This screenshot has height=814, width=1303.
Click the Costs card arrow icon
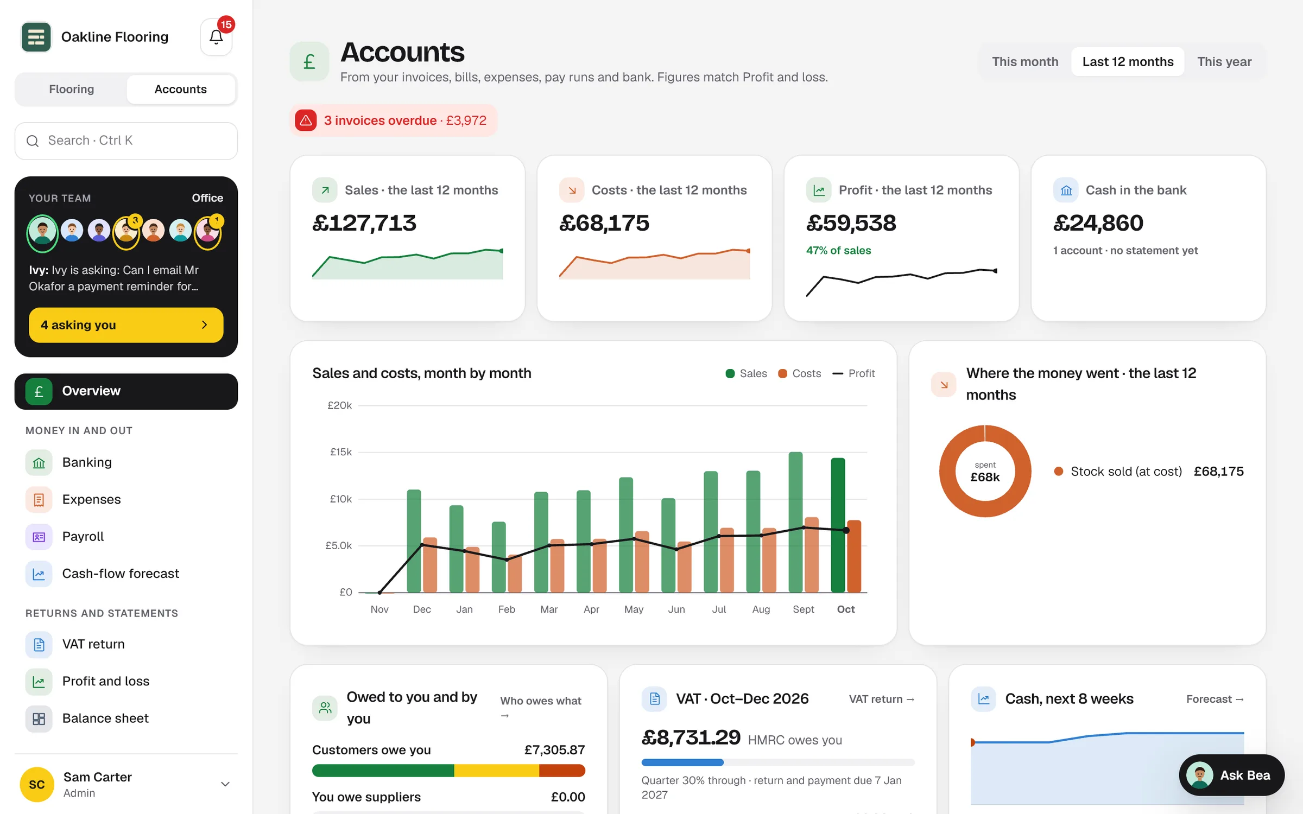(572, 190)
